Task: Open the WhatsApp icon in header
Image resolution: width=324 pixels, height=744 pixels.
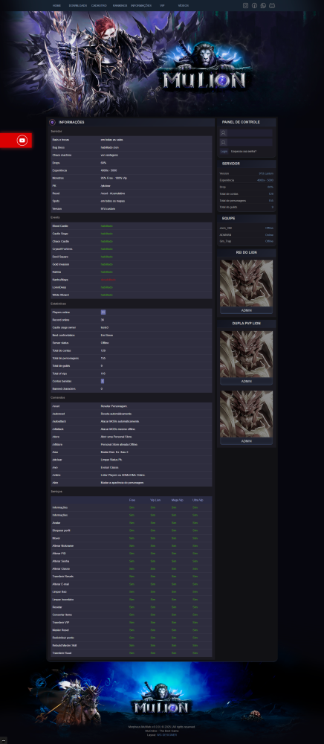Action: click(263, 6)
